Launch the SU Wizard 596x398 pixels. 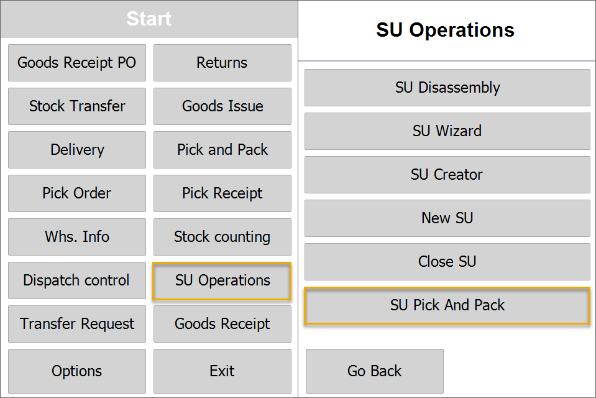(x=447, y=131)
